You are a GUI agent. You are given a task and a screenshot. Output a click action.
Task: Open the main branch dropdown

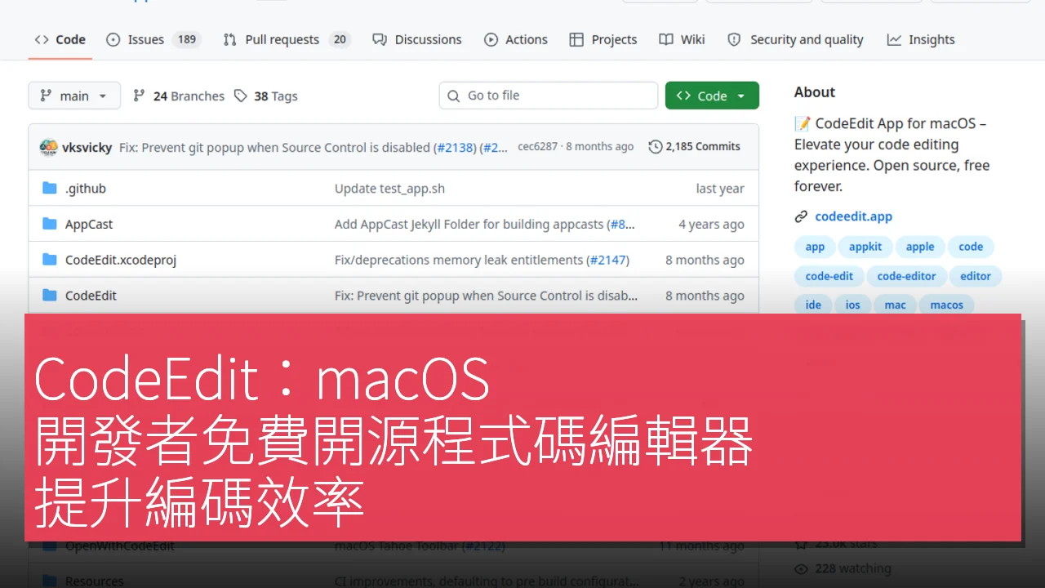tap(74, 96)
